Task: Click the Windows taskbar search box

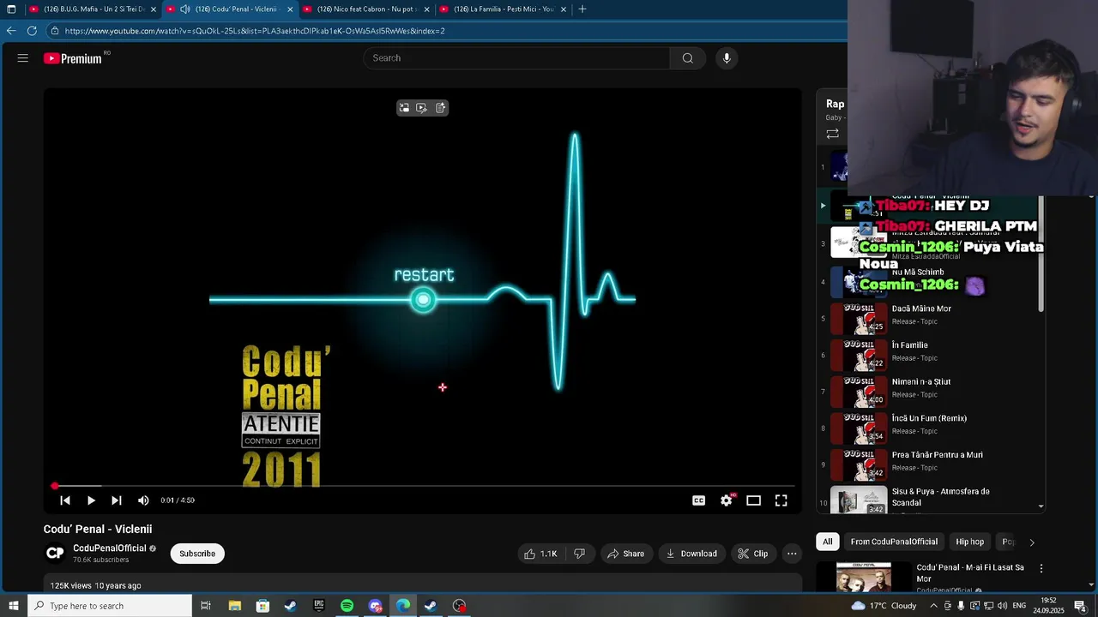Action: click(x=110, y=606)
